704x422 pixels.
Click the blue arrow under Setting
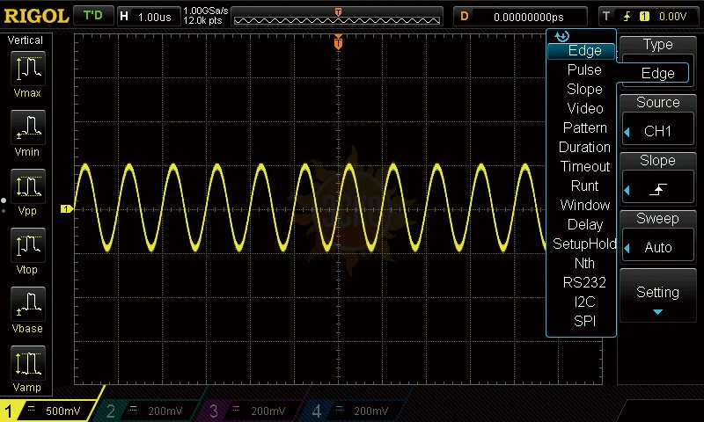point(657,312)
